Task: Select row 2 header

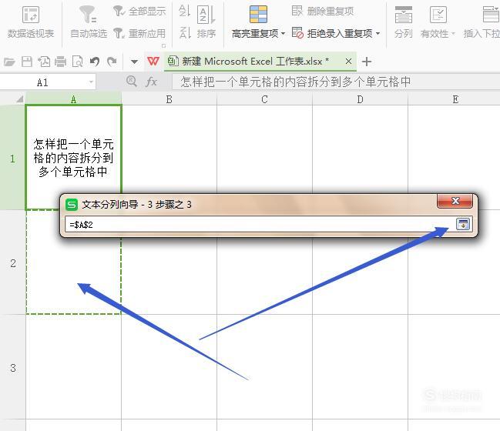Action: (12, 262)
